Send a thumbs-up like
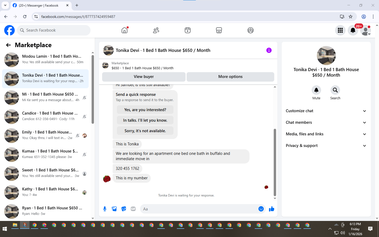 tap(272, 209)
